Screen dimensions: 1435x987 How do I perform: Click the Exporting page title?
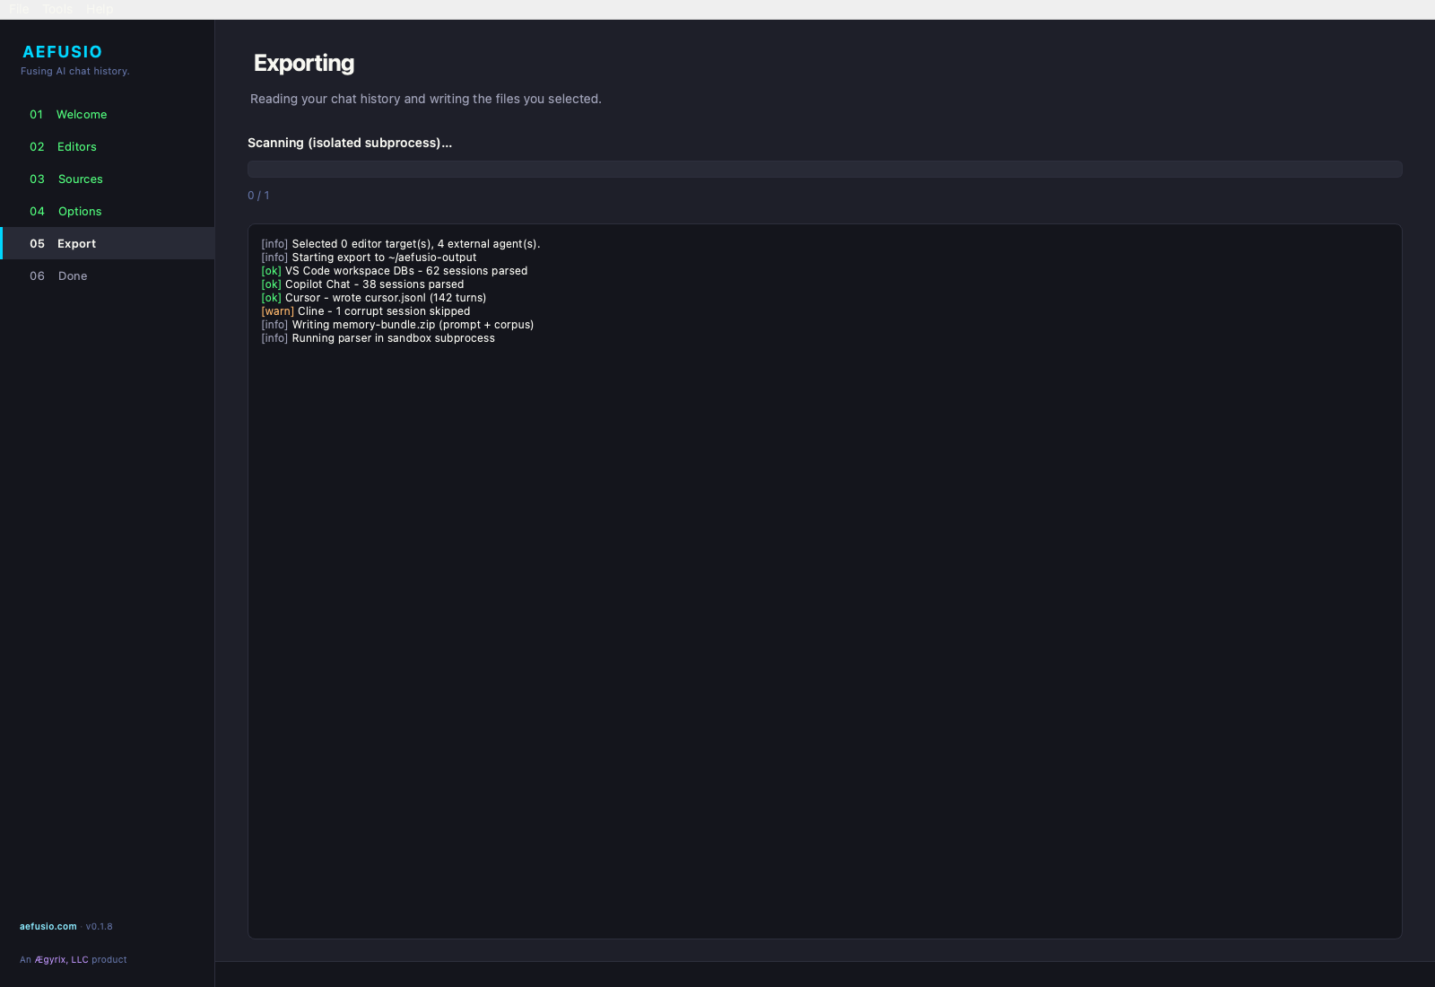click(305, 63)
